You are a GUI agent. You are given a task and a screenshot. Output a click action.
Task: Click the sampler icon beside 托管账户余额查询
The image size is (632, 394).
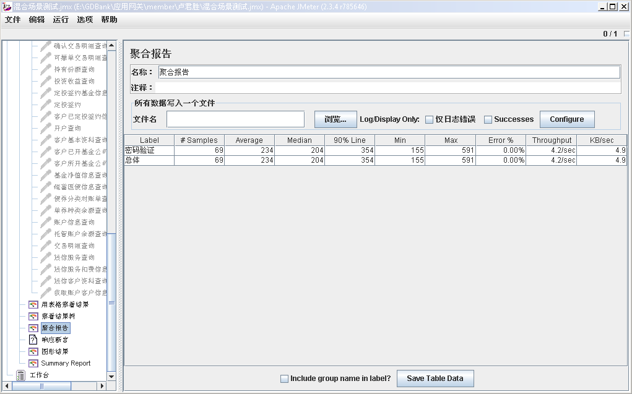46,234
